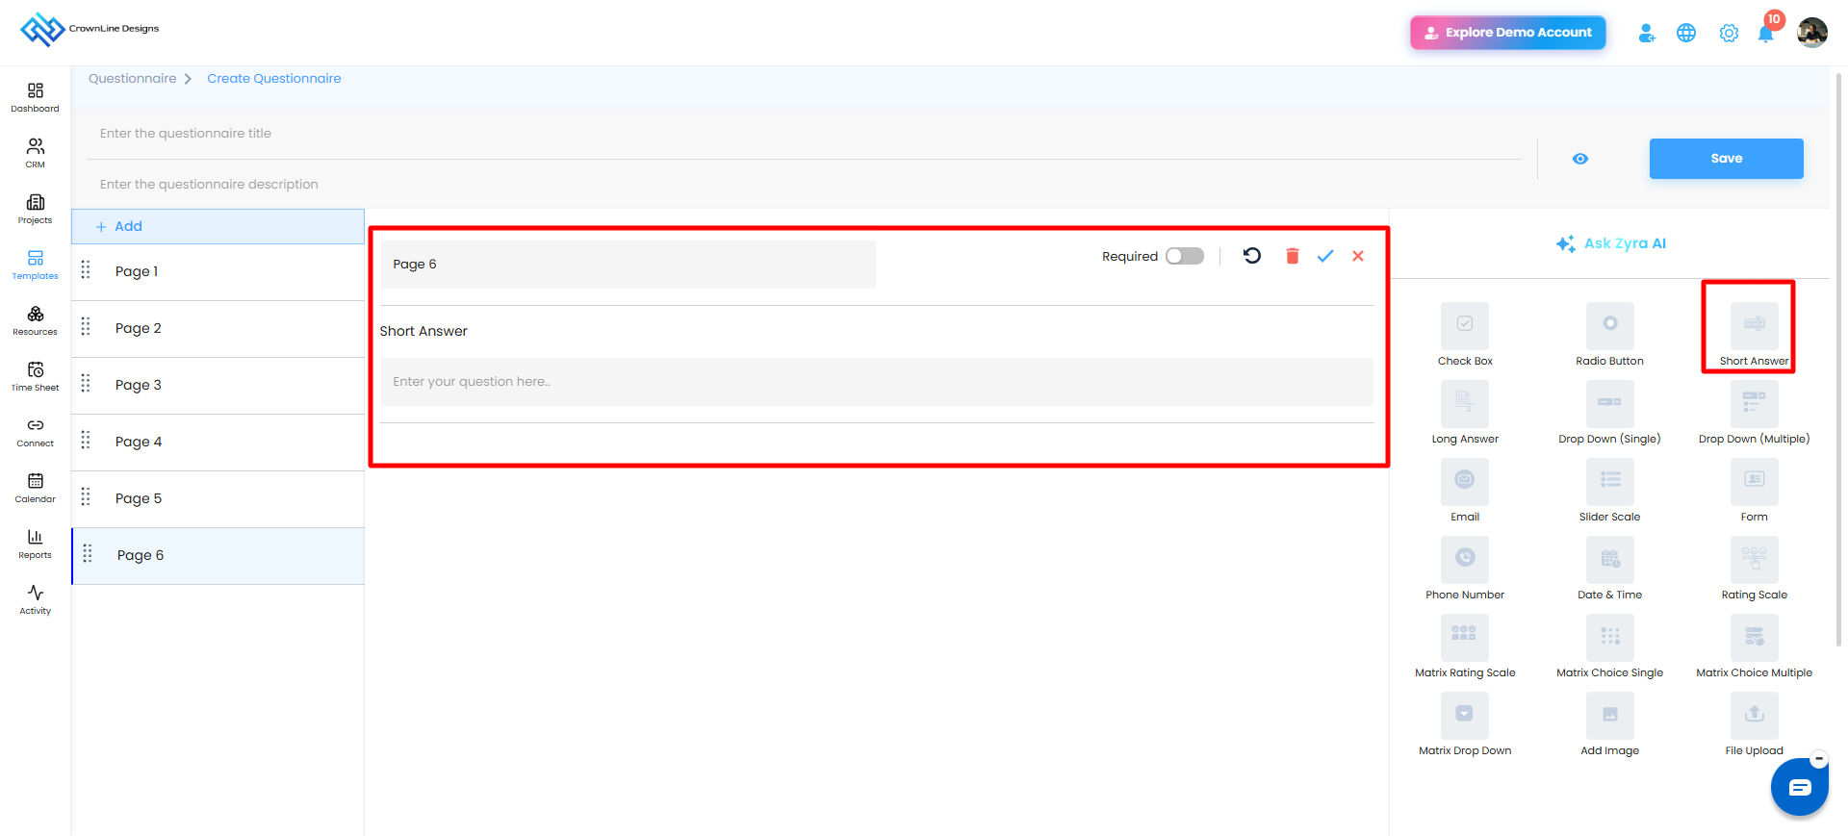Image resolution: width=1848 pixels, height=836 pixels.
Task: Focus the questionnaire title field
Action: coord(805,134)
